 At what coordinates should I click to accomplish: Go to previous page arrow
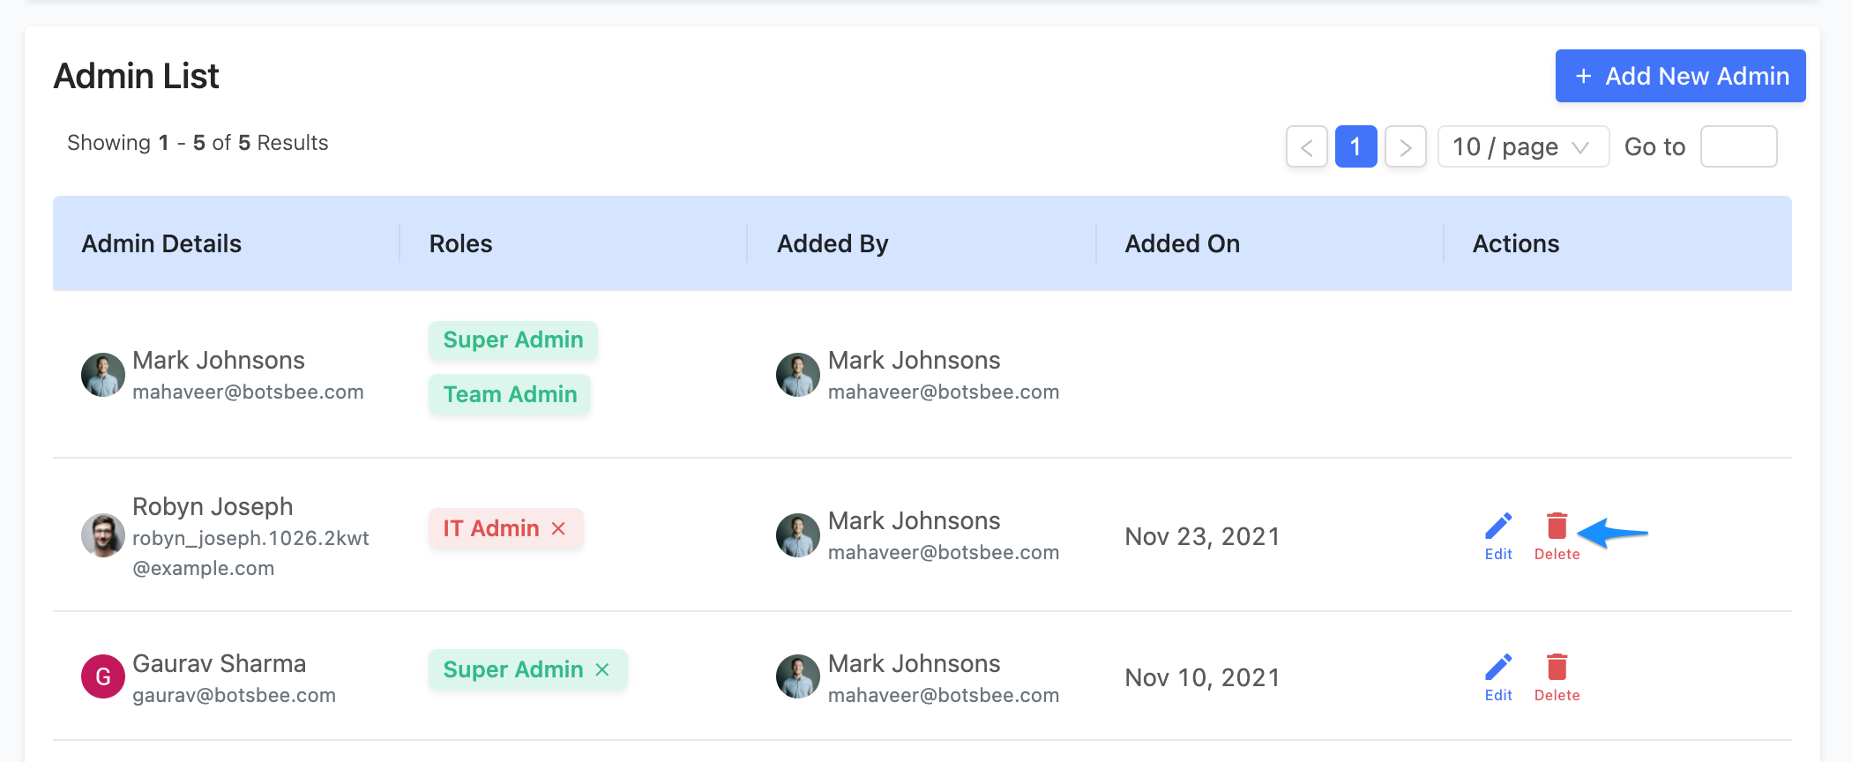(x=1307, y=146)
